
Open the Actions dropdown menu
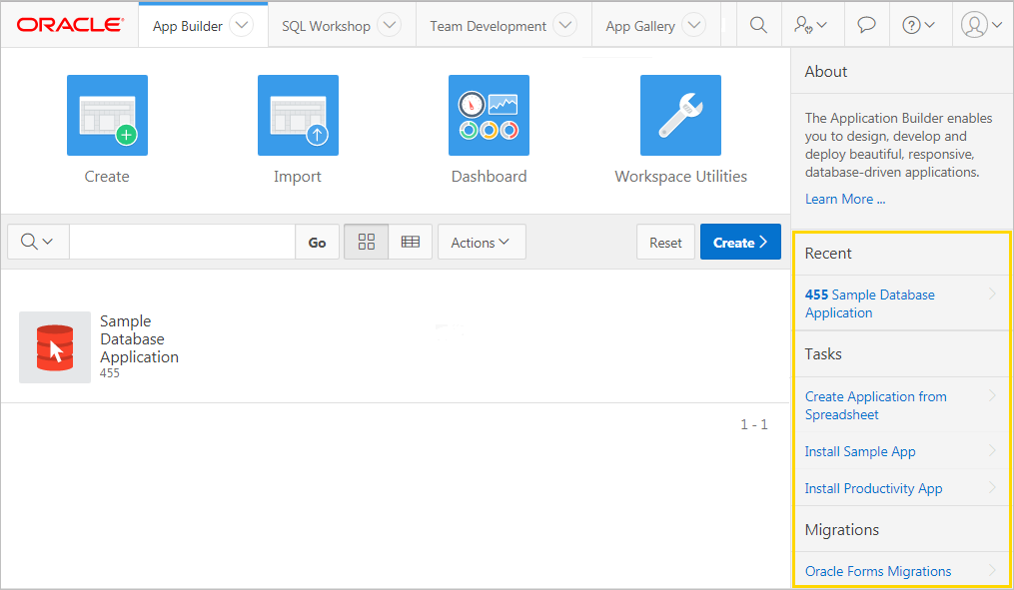481,242
